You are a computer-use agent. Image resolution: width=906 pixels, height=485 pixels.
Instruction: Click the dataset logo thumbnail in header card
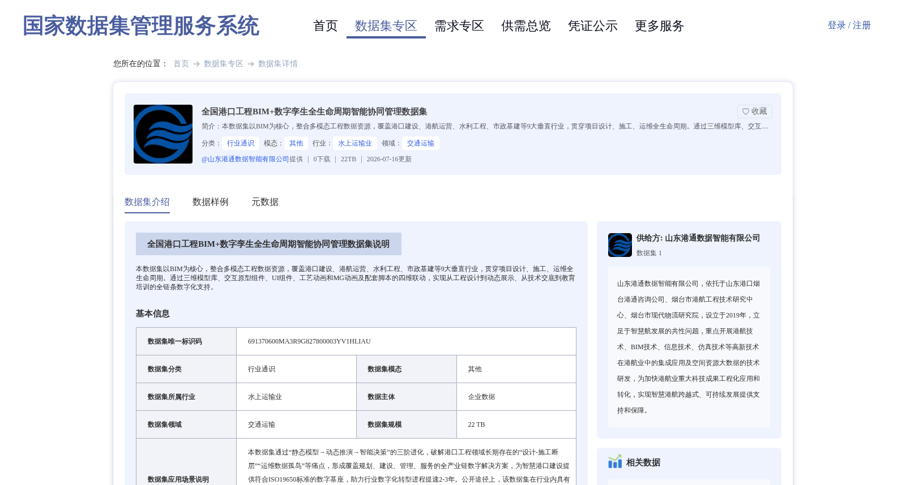163,134
